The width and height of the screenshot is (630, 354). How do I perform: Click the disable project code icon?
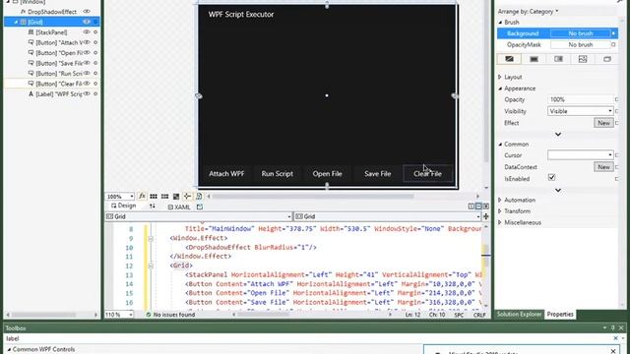coord(199,197)
